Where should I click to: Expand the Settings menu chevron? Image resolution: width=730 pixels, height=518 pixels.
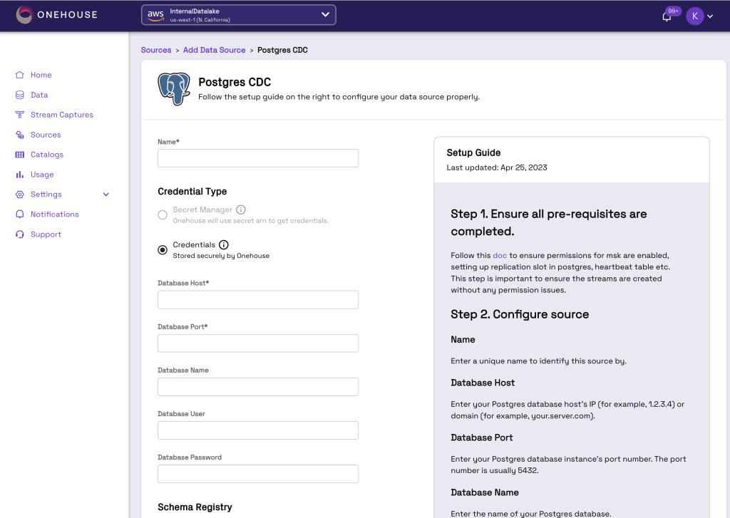coord(106,194)
